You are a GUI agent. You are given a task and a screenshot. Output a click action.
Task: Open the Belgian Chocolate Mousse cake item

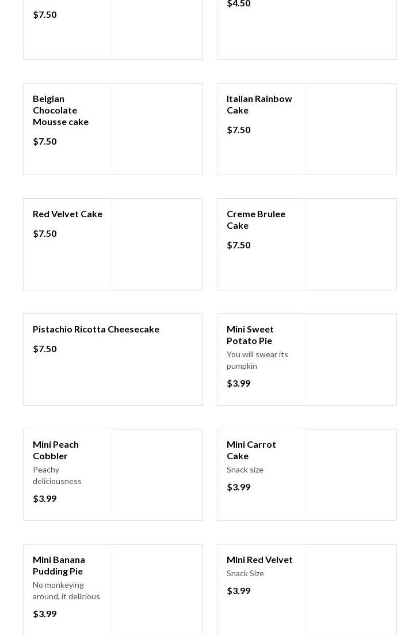(x=60, y=110)
